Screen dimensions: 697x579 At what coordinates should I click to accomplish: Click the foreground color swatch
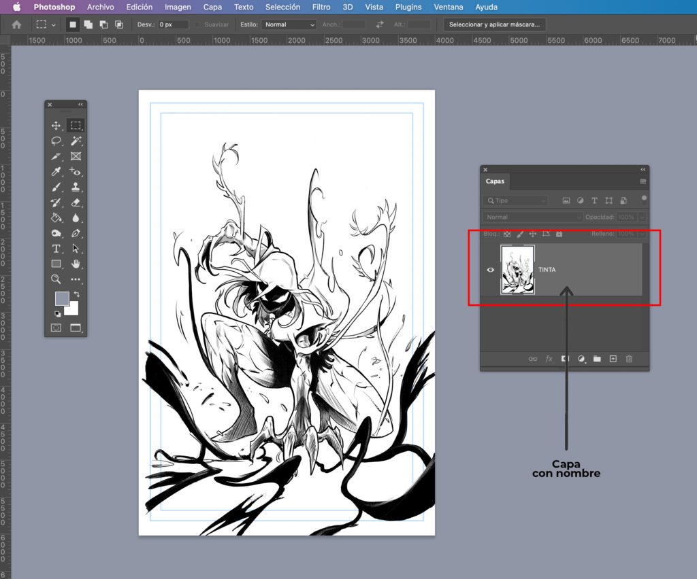pyautogui.click(x=62, y=298)
